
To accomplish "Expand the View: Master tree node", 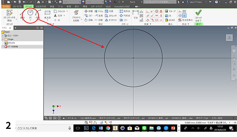I will point(3,36).
